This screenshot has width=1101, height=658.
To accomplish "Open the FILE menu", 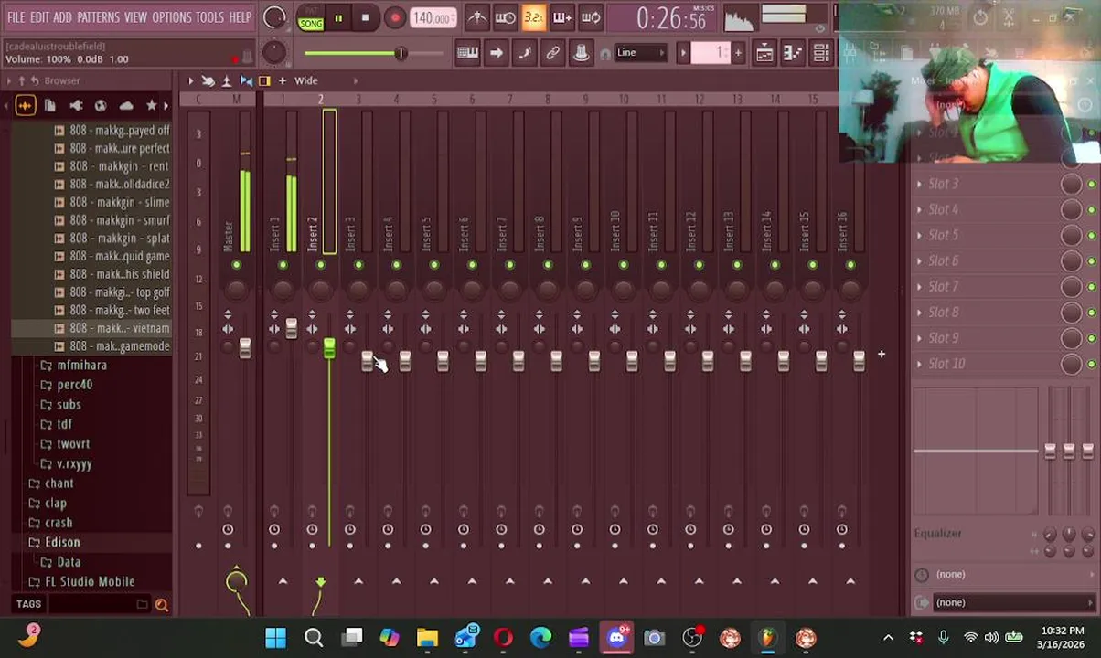I will pos(16,17).
